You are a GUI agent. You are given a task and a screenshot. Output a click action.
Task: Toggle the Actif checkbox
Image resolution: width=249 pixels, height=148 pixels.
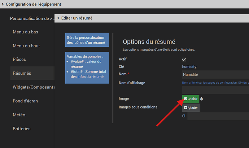[x=184, y=60]
